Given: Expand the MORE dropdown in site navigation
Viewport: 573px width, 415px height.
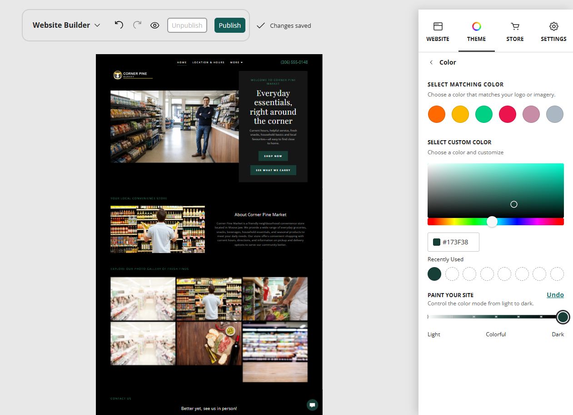Looking at the screenshot, I should click(x=236, y=62).
